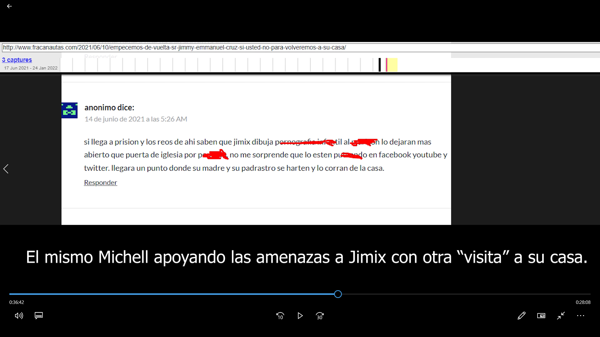600x337 pixels.
Task: Go back with the top-left arrow
Action: click(x=9, y=6)
